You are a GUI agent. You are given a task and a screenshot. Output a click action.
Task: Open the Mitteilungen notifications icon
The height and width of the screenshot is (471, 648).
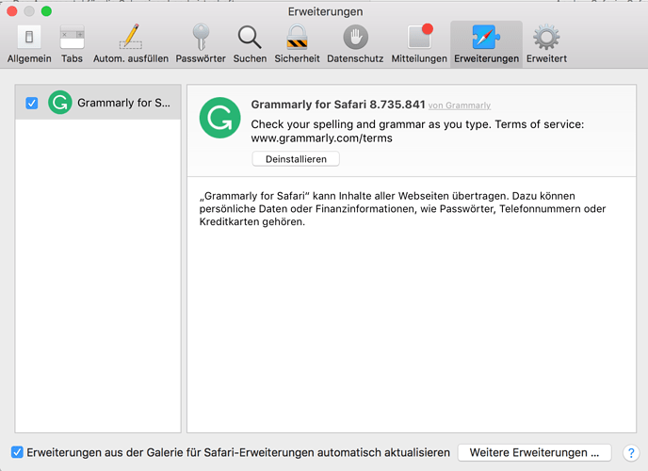coord(419,37)
